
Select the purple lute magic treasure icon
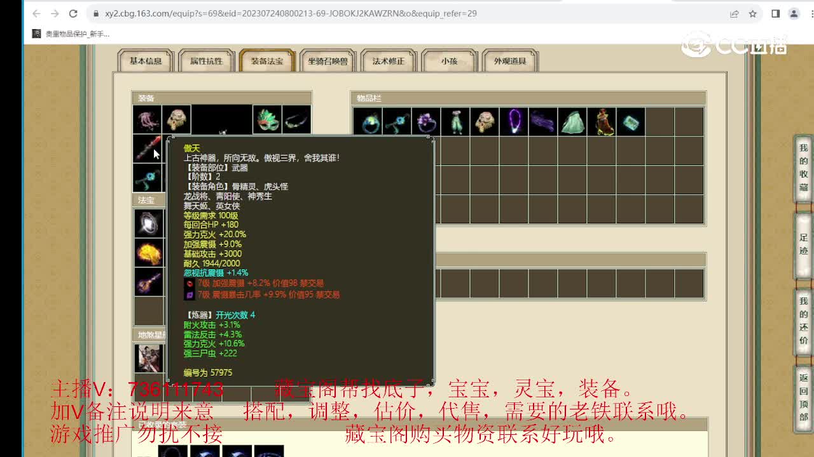click(x=149, y=282)
